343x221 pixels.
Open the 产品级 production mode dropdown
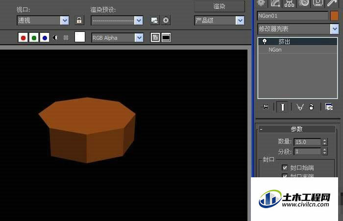[x=220, y=21]
